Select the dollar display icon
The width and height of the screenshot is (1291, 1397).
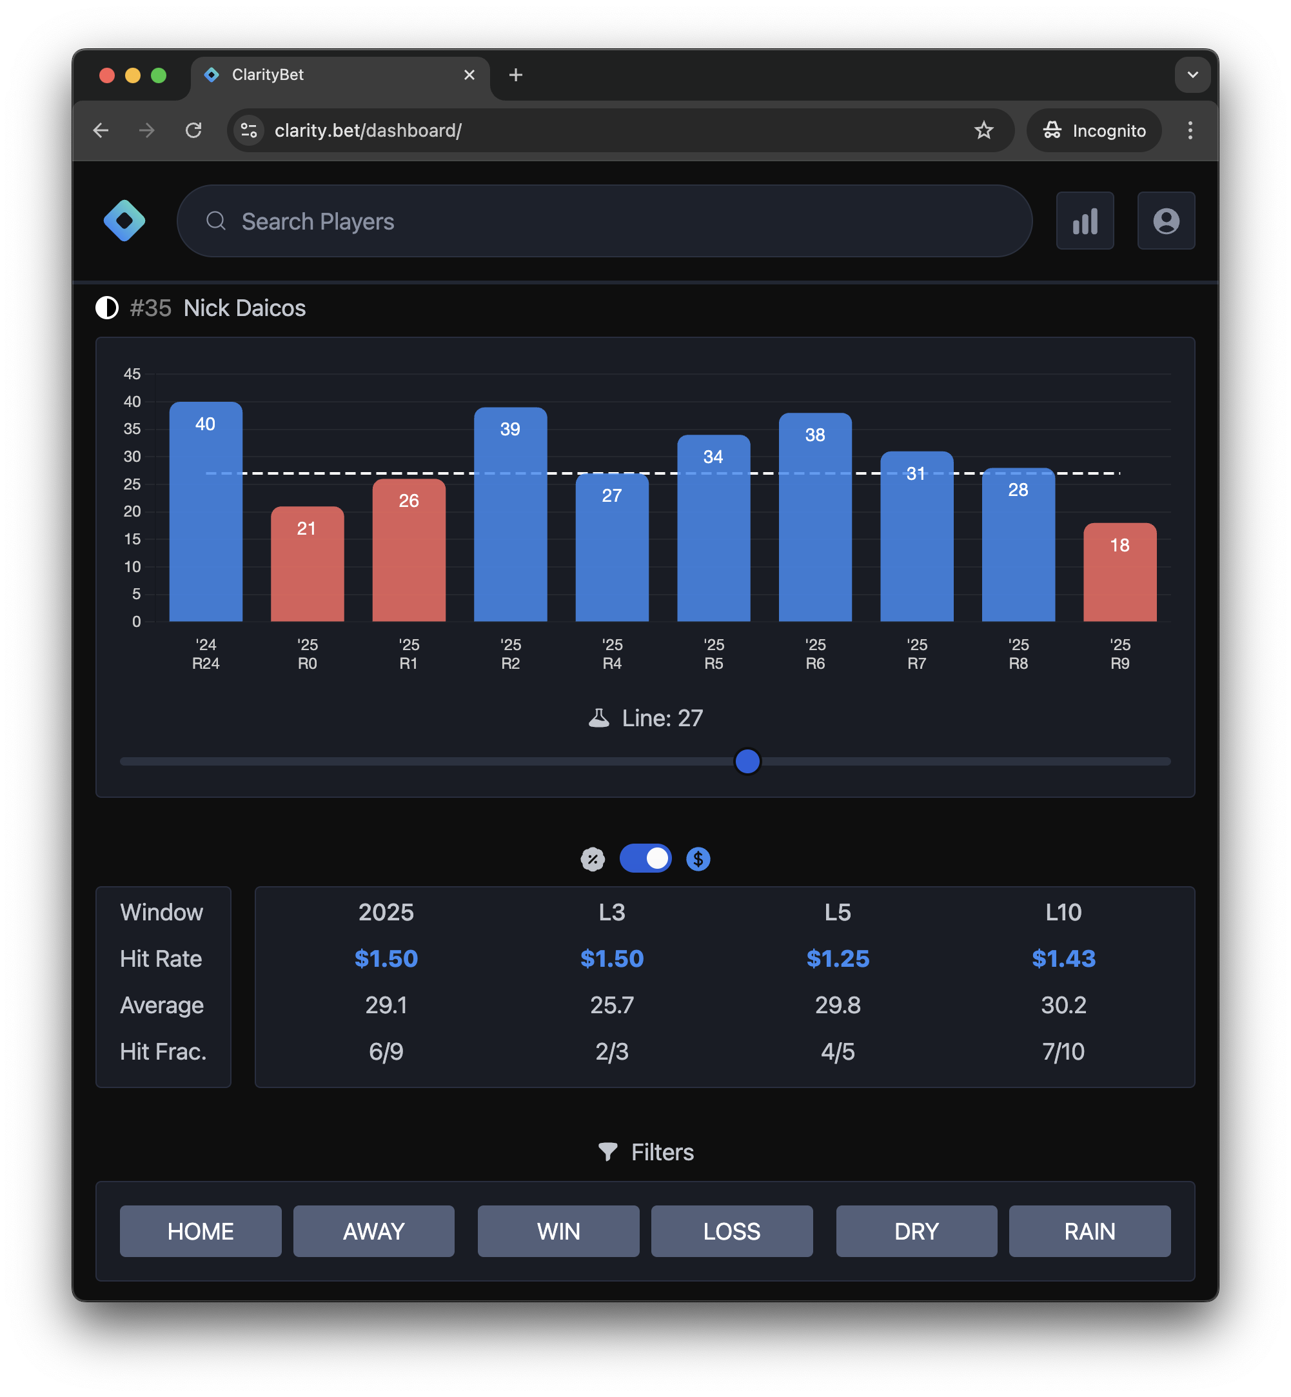[697, 859]
